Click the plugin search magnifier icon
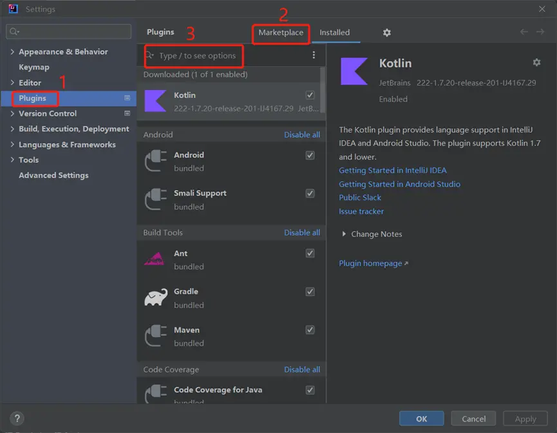557x433 pixels. click(149, 55)
